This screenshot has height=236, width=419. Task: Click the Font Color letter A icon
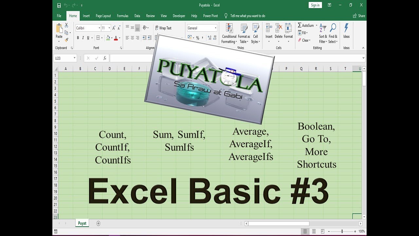116,38
